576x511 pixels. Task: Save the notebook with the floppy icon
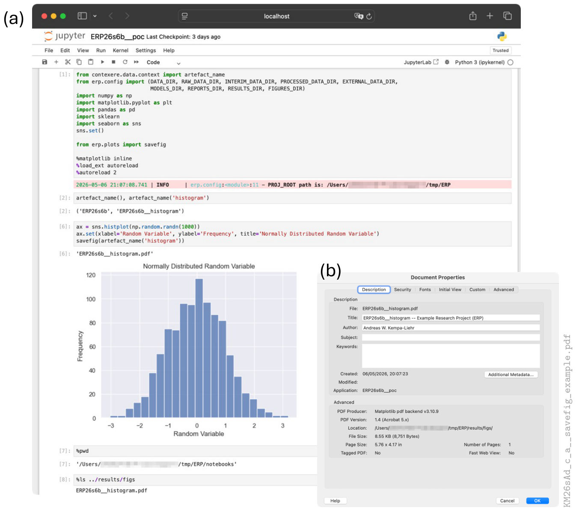45,62
